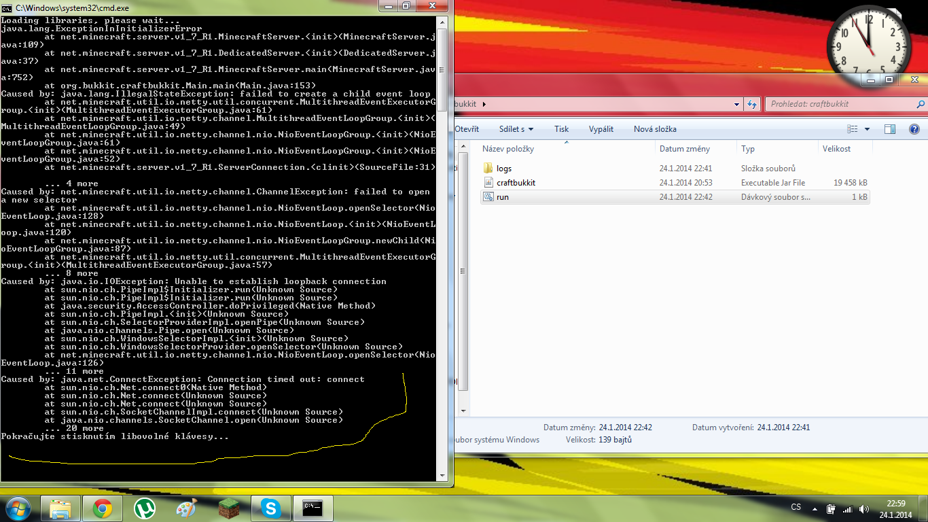Open the cmd.exe window system menu icon
The image size is (928, 522).
click(x=7, y=7)
